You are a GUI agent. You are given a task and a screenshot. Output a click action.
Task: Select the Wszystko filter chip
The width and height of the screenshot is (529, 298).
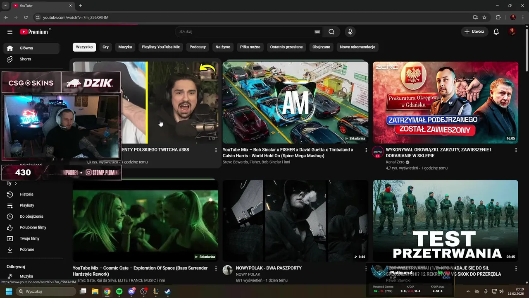[x=84, y=47]
